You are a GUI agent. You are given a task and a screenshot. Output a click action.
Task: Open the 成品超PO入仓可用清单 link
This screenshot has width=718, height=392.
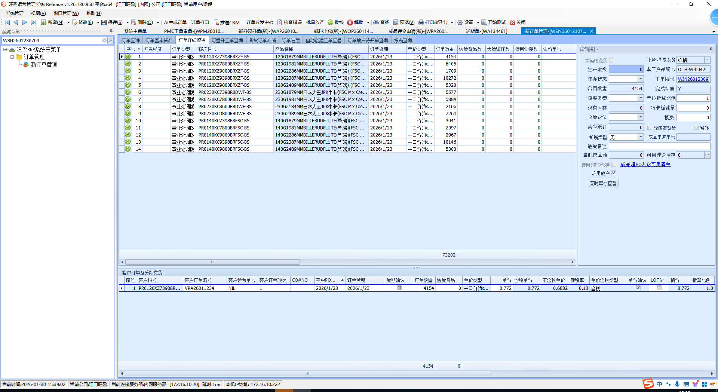coord(645,165)
